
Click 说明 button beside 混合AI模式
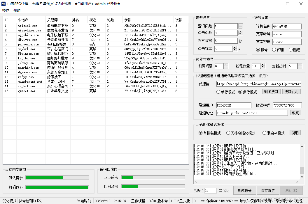point(295,133)
